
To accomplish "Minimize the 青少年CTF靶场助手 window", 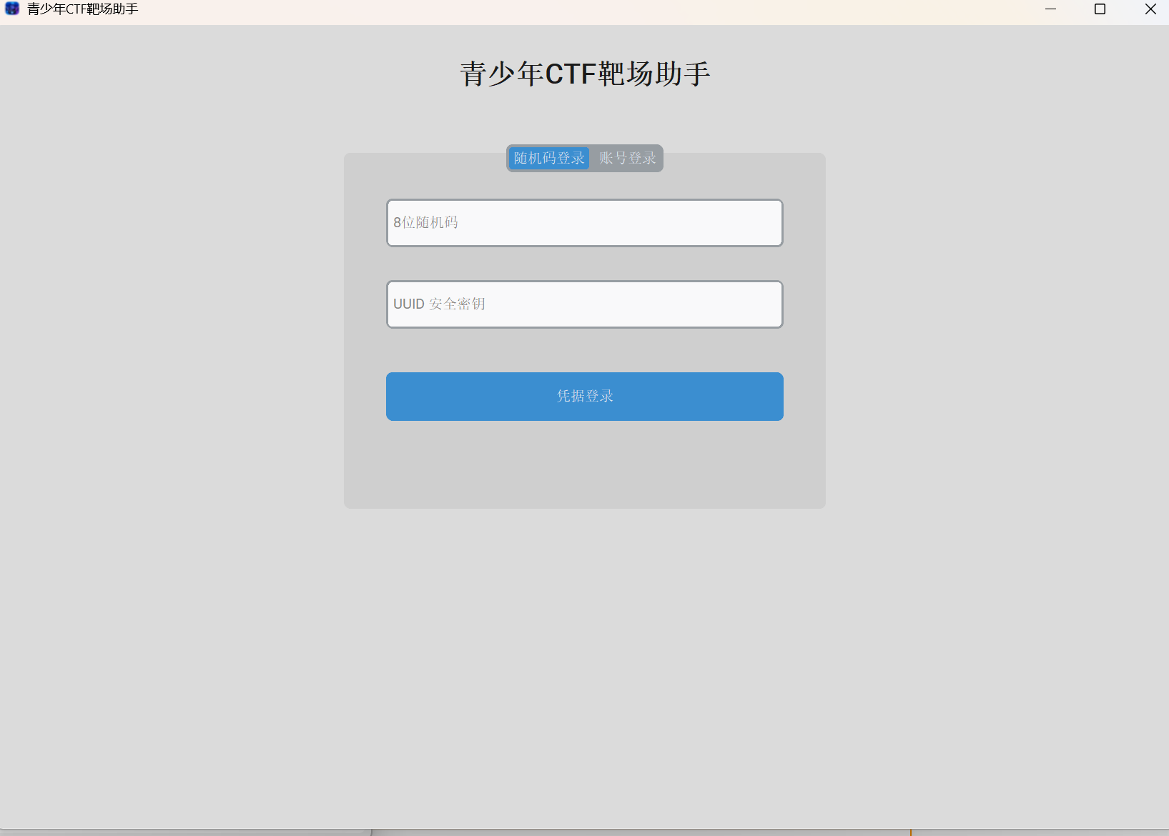I will [x=1050, y=9].
